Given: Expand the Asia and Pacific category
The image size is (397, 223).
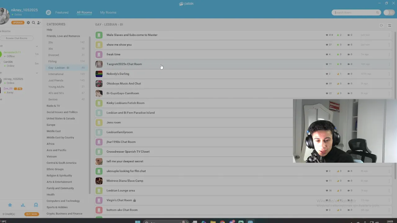Looking at the screenshot, I should pos(56,150).
